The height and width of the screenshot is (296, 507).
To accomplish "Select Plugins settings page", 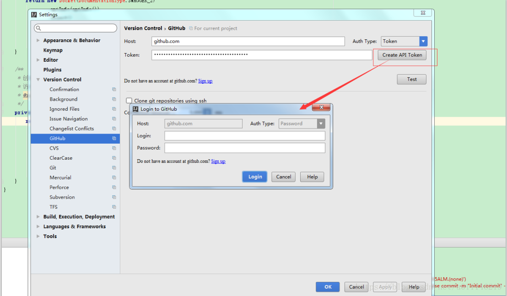I will (52, 70).
